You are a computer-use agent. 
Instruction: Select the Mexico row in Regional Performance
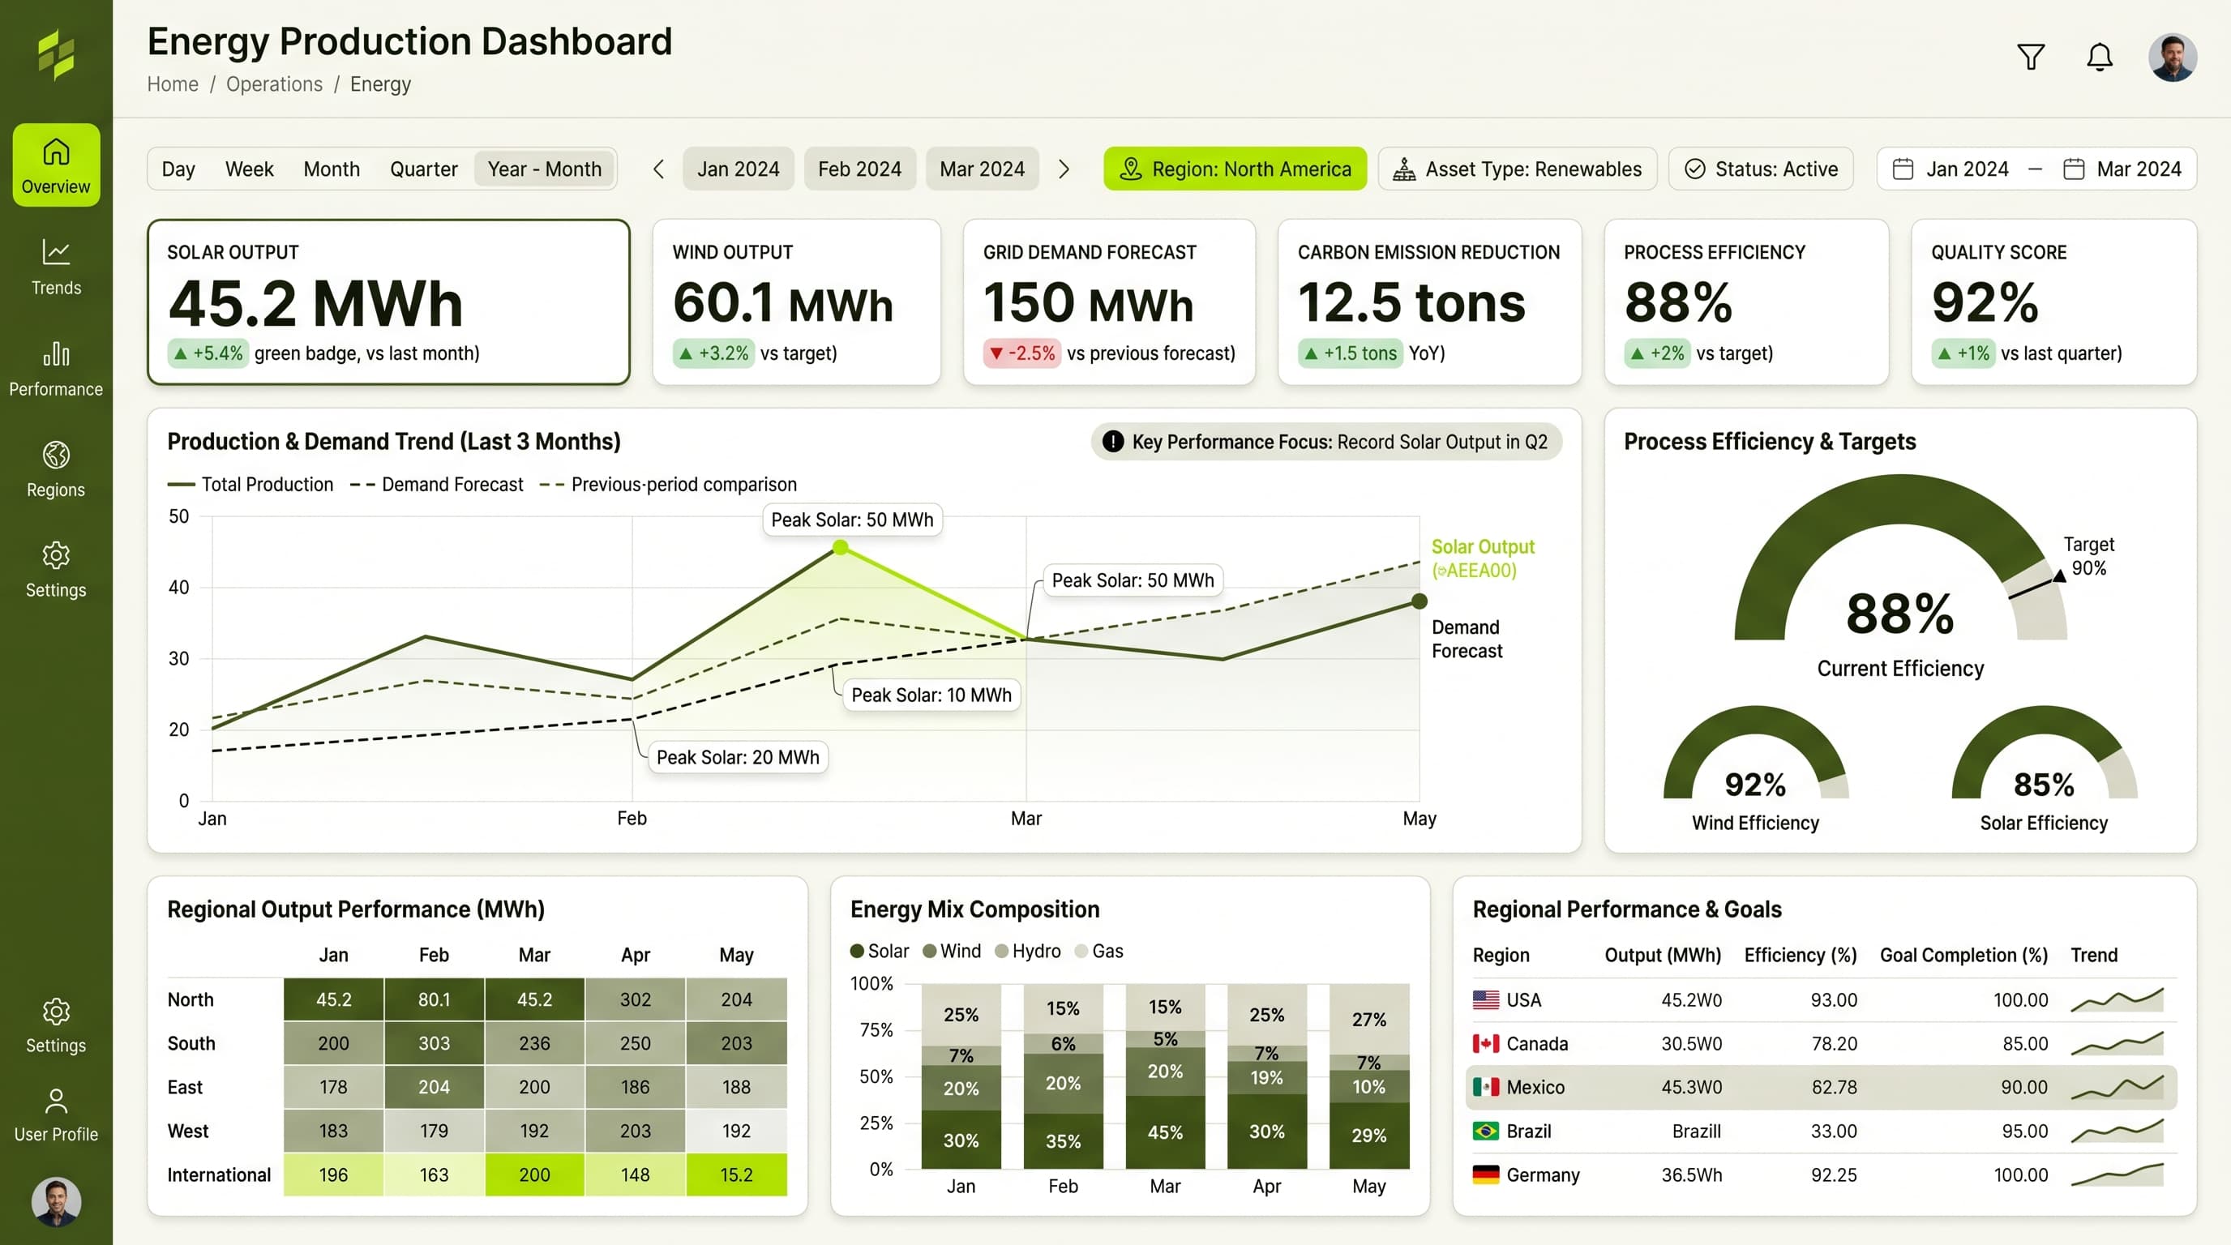pyautogui.click(x=1822, y=1087)
